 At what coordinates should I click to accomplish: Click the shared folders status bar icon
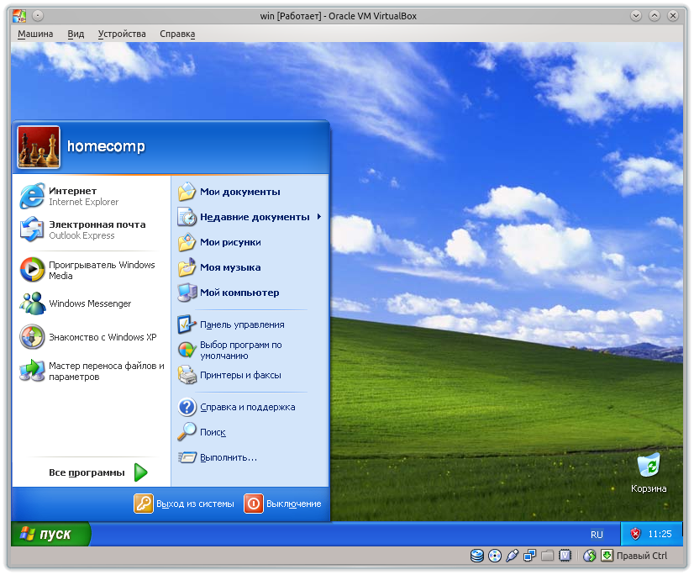pyautogui.click(x=547, y=556)
